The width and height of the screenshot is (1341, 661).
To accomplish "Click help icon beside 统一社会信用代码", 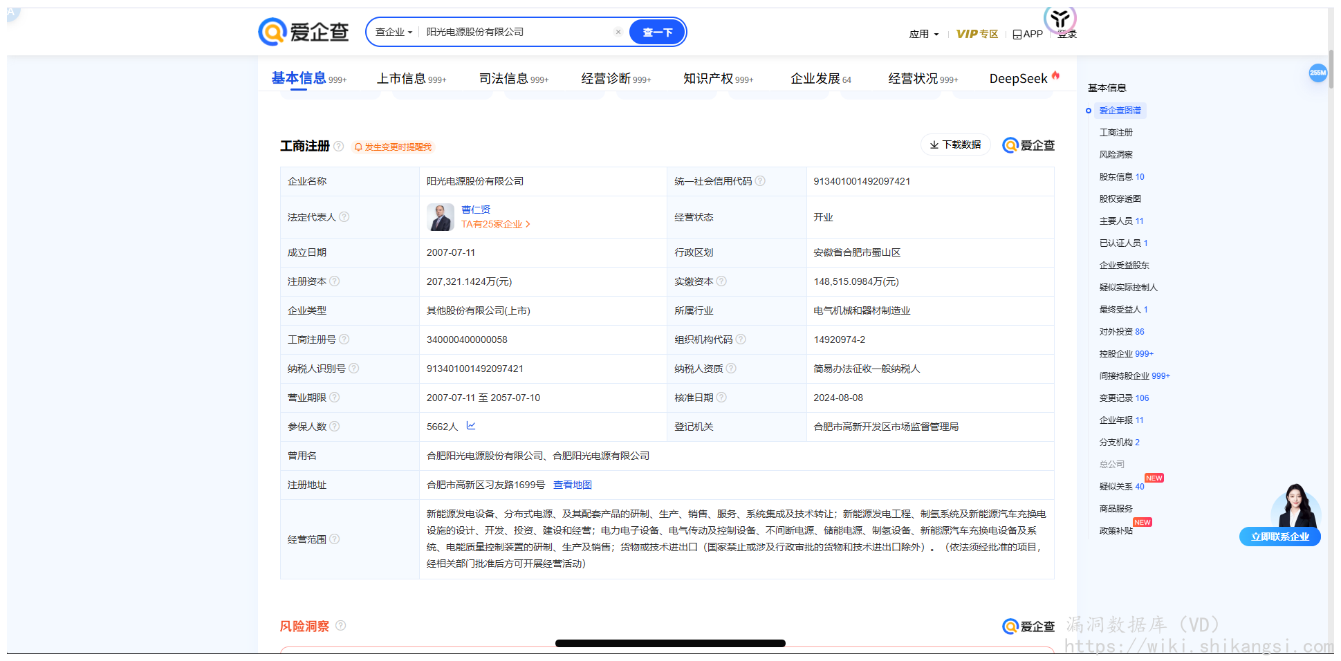I will click(760, 180).
